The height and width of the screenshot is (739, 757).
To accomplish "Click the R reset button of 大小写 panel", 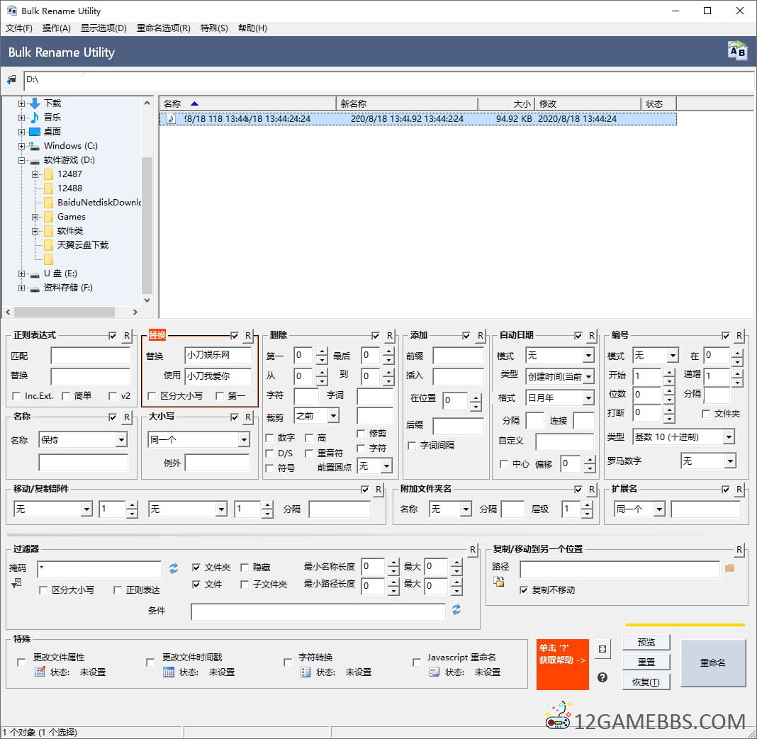I will 247,417.
